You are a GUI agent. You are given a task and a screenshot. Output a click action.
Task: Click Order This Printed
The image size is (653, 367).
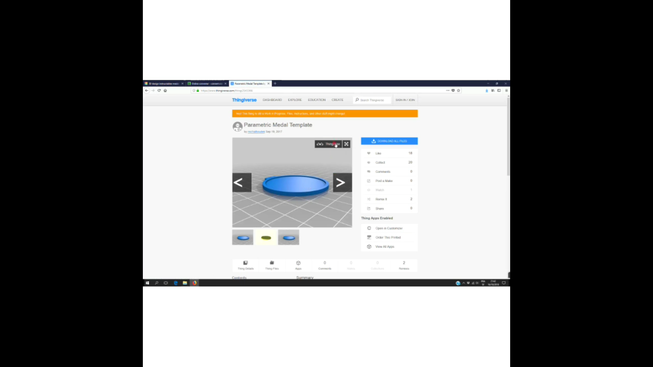coord(389,238)
